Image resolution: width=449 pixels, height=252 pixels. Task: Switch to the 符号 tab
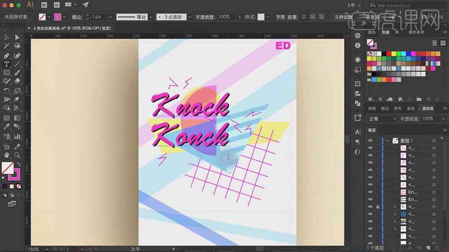[398, 109]
